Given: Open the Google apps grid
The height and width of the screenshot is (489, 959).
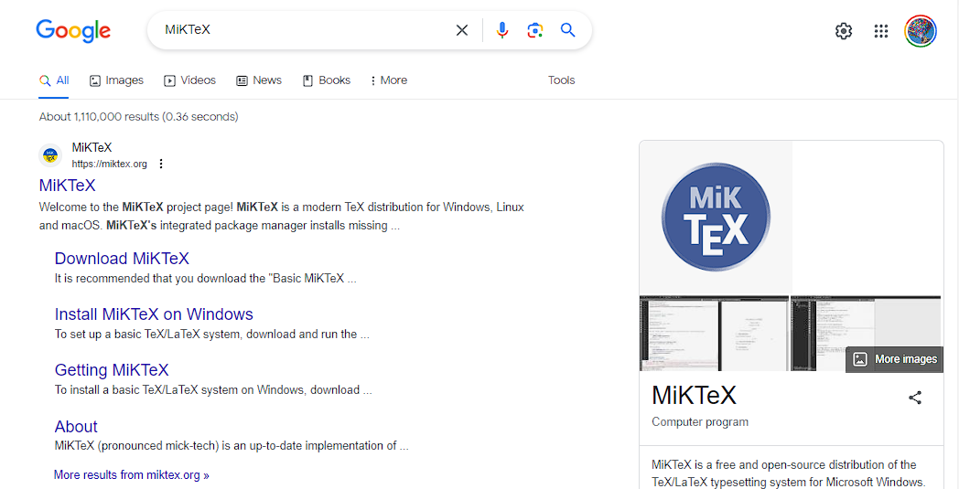Looking at the screenshot, I should pos(881,30).
